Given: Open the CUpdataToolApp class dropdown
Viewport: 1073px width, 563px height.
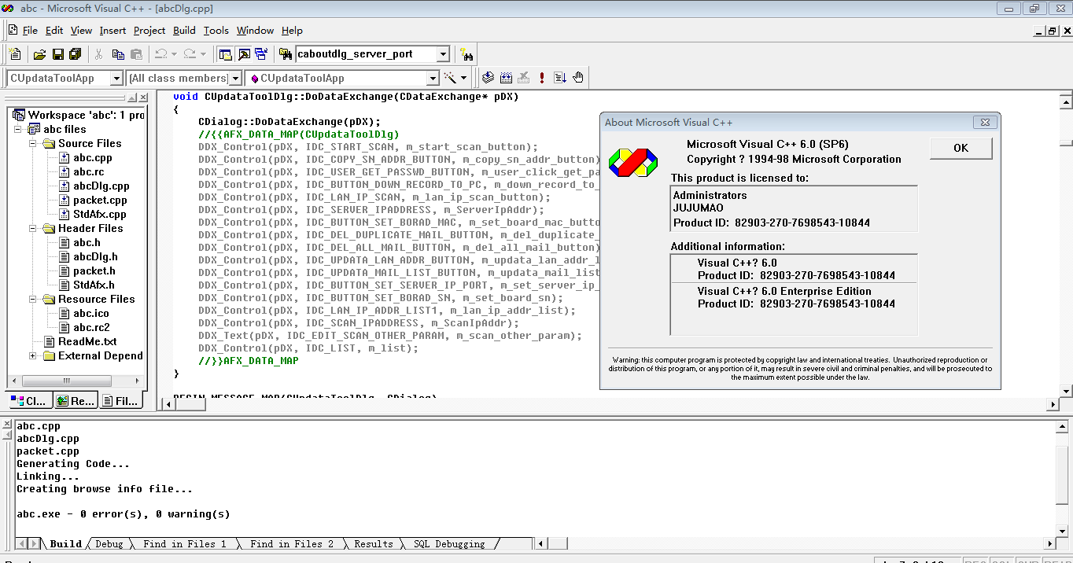Looking at the screenshot, I should (116, 78).
